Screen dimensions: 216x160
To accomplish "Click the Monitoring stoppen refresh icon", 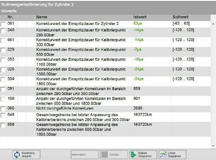I will click(17, 155).
